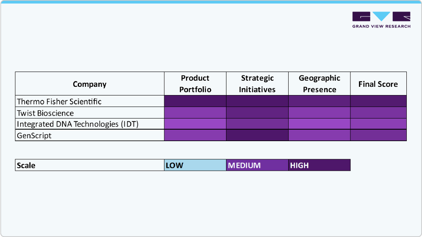
Task: Click Thermo Fisher's Product Portfolio score cell
Action: [195, 101]
